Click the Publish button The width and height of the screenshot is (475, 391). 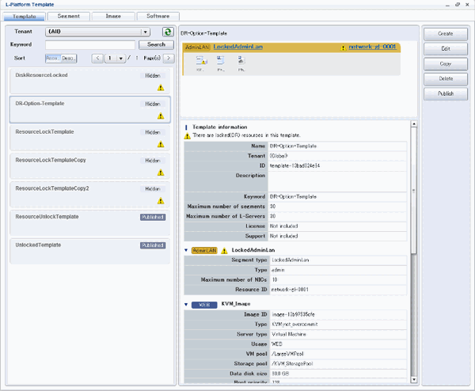pyautogui.click(x=446, y=94)
